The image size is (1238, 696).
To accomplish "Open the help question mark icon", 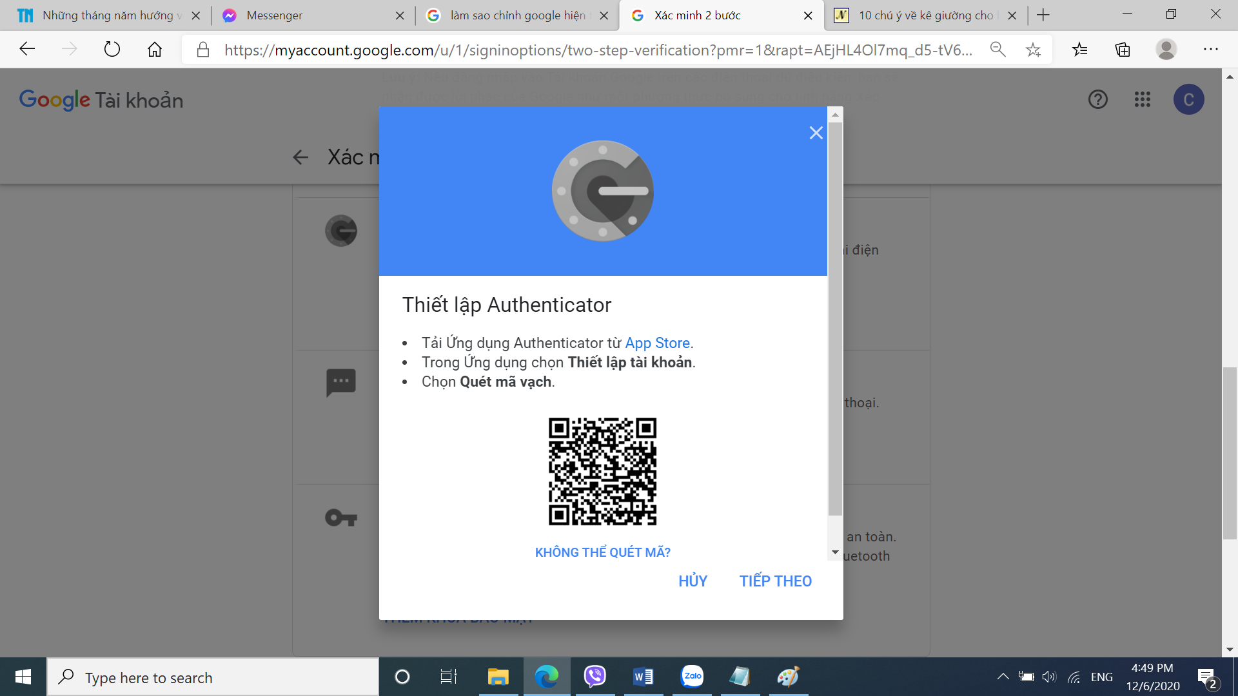I will pyautogui.click(x=1097, y=99).
